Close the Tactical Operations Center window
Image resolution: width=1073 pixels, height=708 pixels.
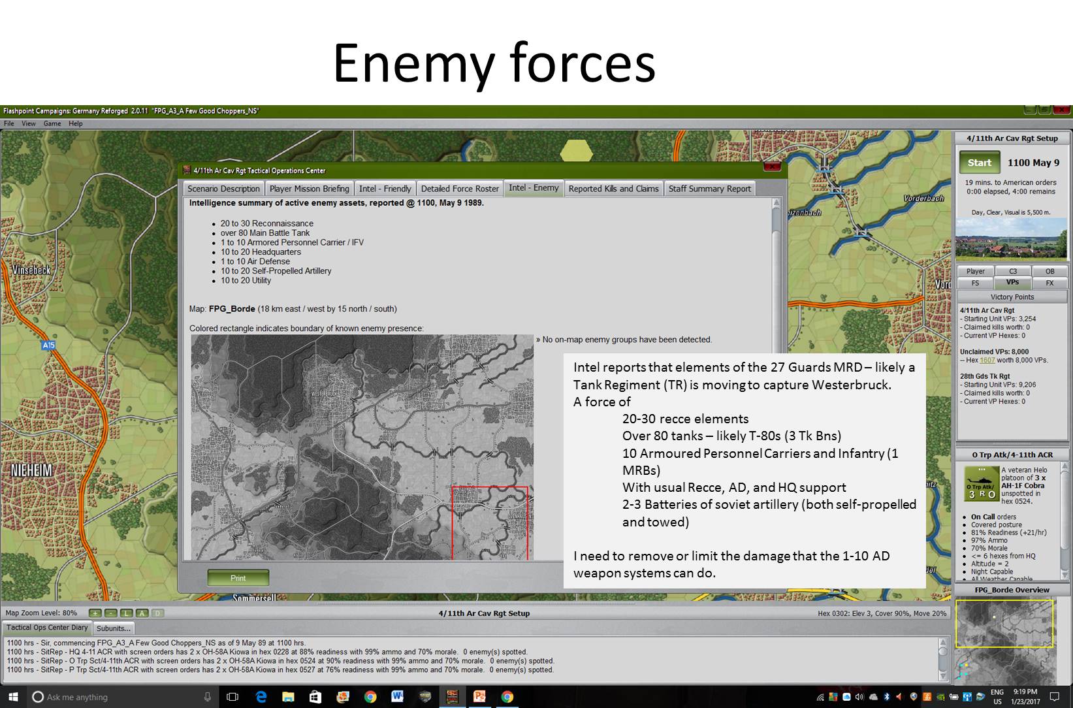[772, 167]
